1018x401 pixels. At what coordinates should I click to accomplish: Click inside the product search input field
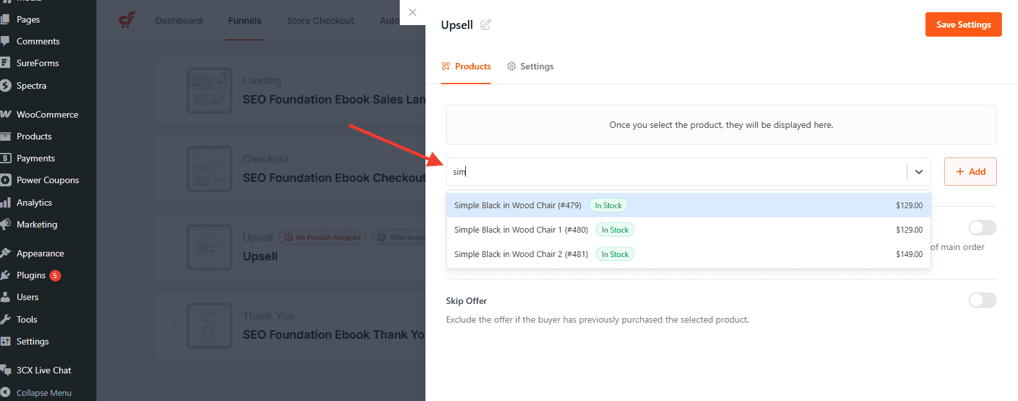pyautogui.click(x=643, y=172)
